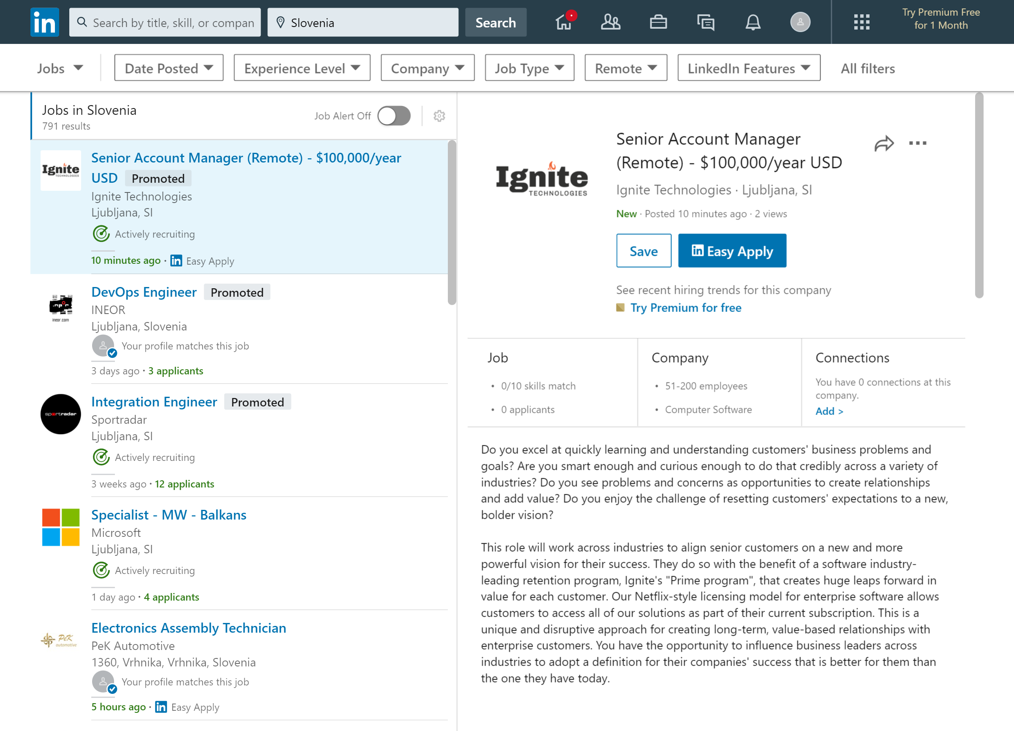Click '4 applicants' under Microsoft job
The image size is (1014, 731).
pyautogui.click(x=172, y=597)
